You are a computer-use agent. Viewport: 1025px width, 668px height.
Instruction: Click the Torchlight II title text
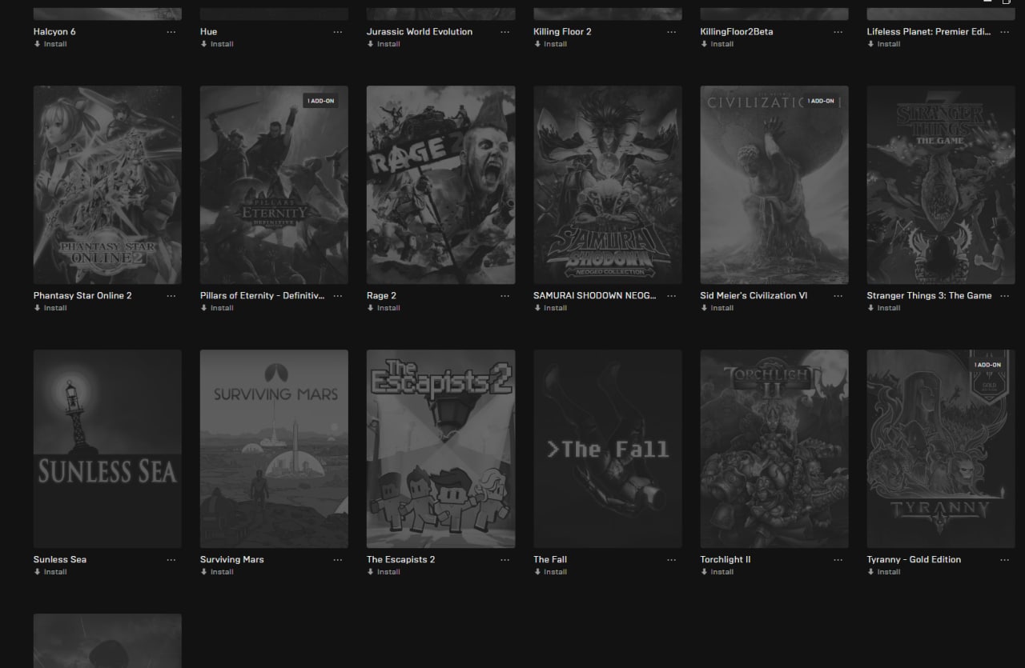click(x=726, y=560)
